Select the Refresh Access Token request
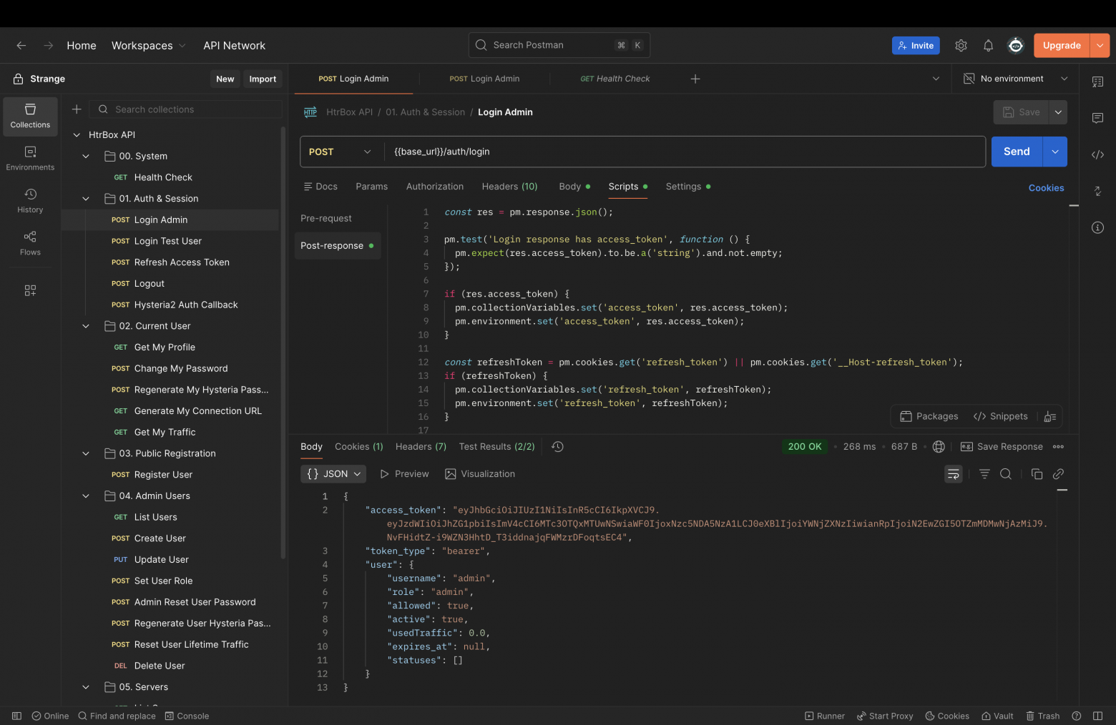The image size is (1116, 725). pos(170,262)
